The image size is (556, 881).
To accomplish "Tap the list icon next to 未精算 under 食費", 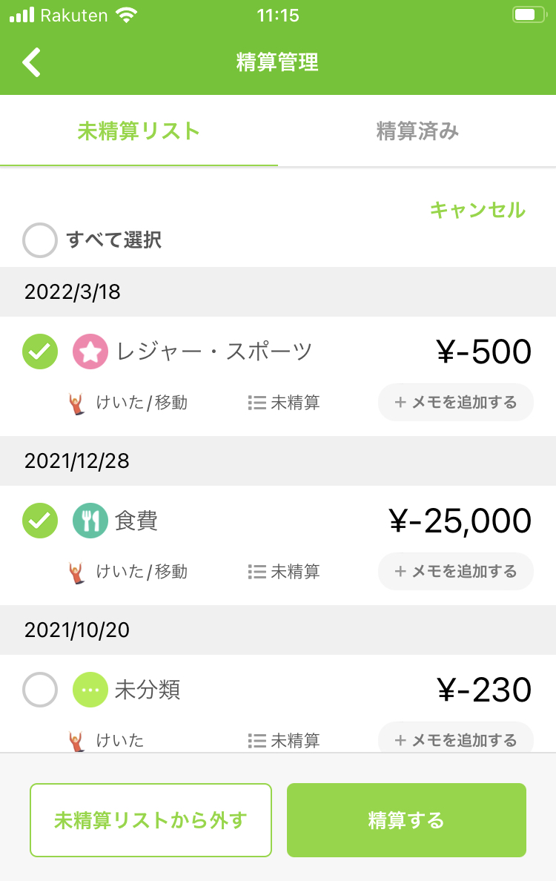I will 257,572.
